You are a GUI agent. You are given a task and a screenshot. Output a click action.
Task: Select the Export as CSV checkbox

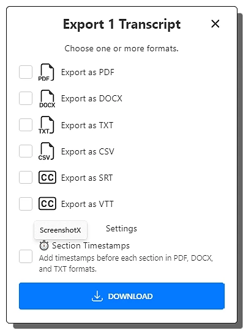(x=26, y=151)
